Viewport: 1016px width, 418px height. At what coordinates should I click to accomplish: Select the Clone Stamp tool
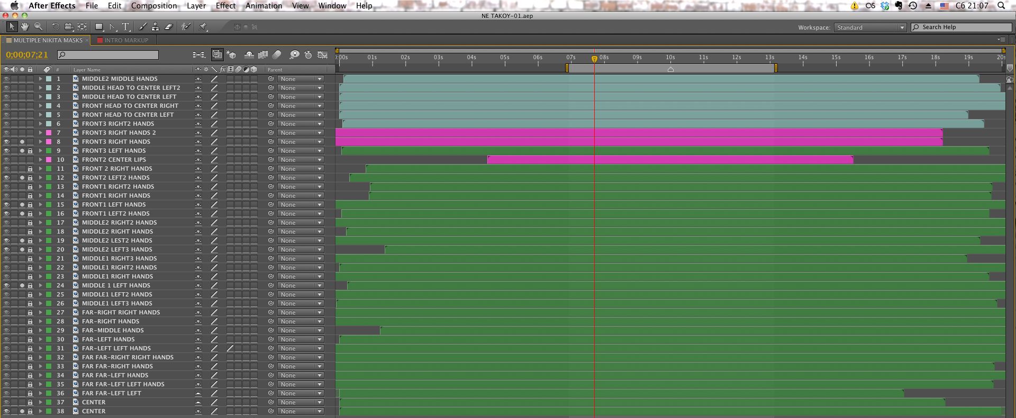click(155, 26)
